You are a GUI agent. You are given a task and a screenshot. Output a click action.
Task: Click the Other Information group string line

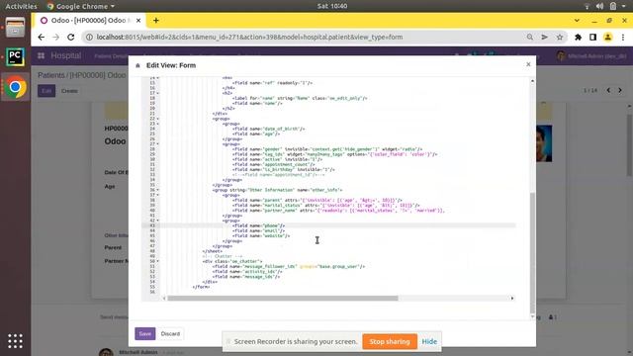pos(277,190)
